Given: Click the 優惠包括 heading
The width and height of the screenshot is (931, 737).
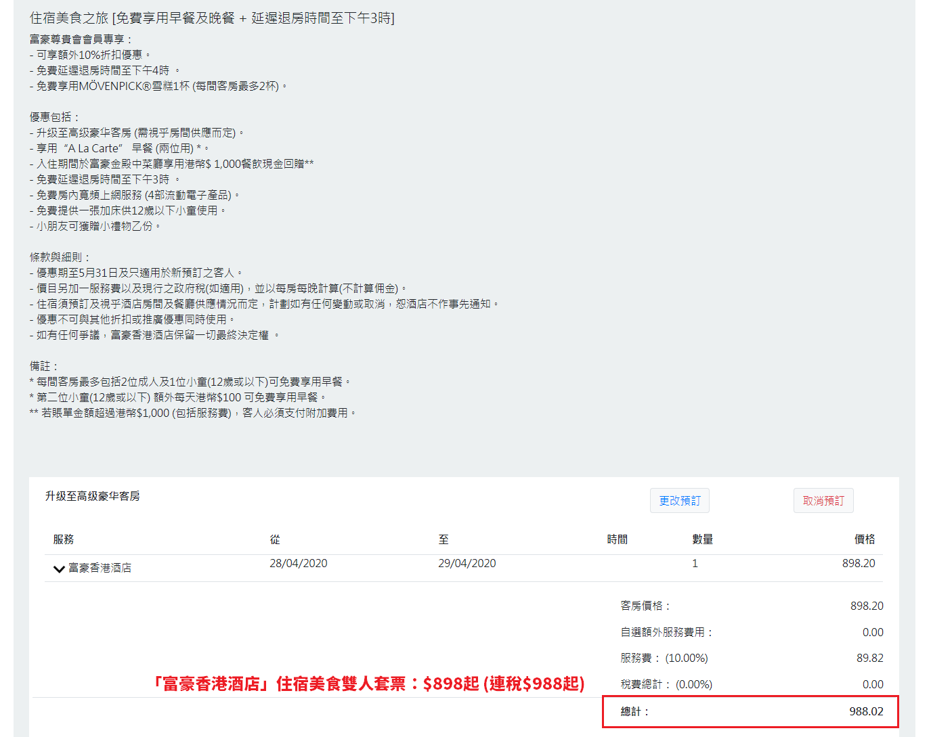Looking at the screenshot, I should click(55, 117).
